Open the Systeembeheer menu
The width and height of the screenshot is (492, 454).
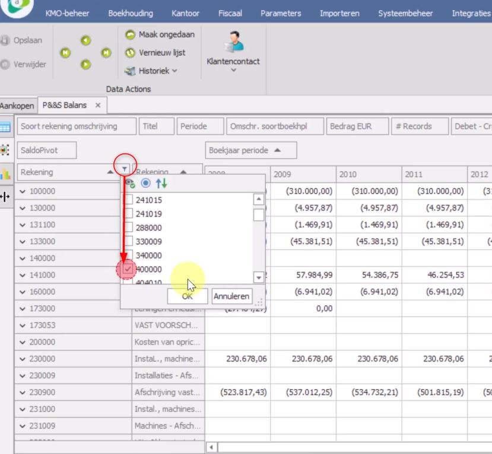(x=405, y=13)
